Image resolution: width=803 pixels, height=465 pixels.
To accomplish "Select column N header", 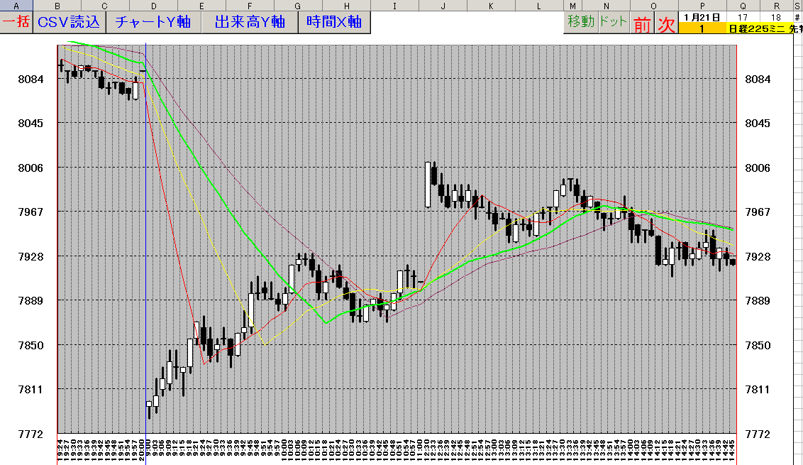I will pos(607,6).
